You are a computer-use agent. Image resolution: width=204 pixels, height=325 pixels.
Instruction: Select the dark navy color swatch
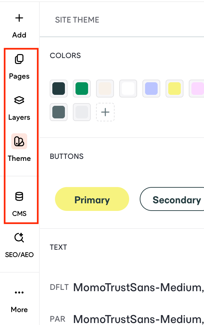[59, 89]
